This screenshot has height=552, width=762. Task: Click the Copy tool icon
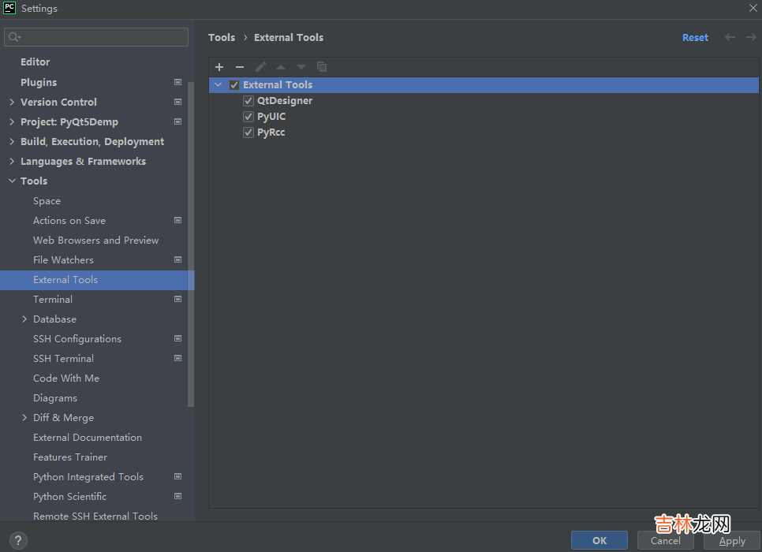pos(322,67)
